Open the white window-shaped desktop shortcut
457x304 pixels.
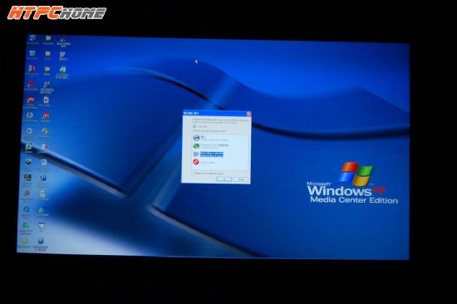(x=42, y=226)
